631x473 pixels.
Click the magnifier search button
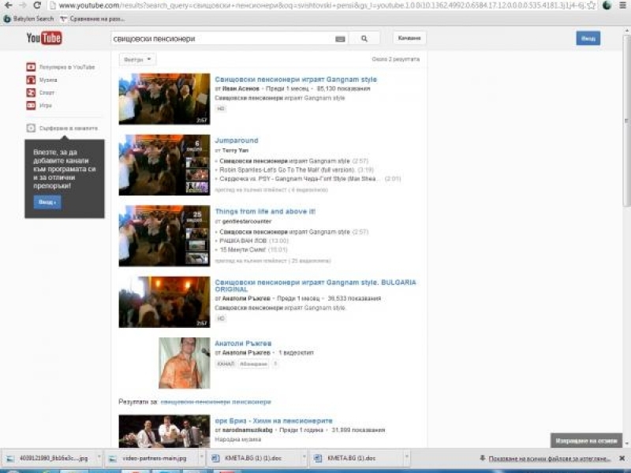[364, 39]
